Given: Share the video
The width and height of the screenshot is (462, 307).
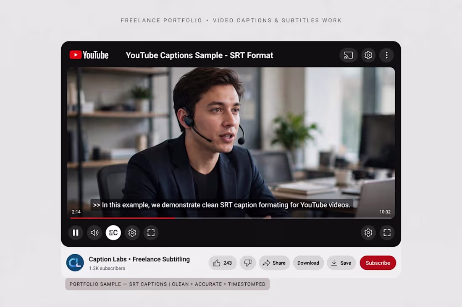Looking at the screenshot, I should (x=274, y=263).
